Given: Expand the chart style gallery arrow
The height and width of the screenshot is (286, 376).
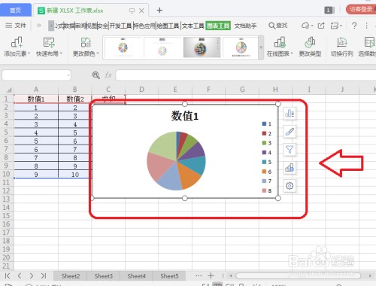Looking at the screenshot, I should tap(261, 47).
